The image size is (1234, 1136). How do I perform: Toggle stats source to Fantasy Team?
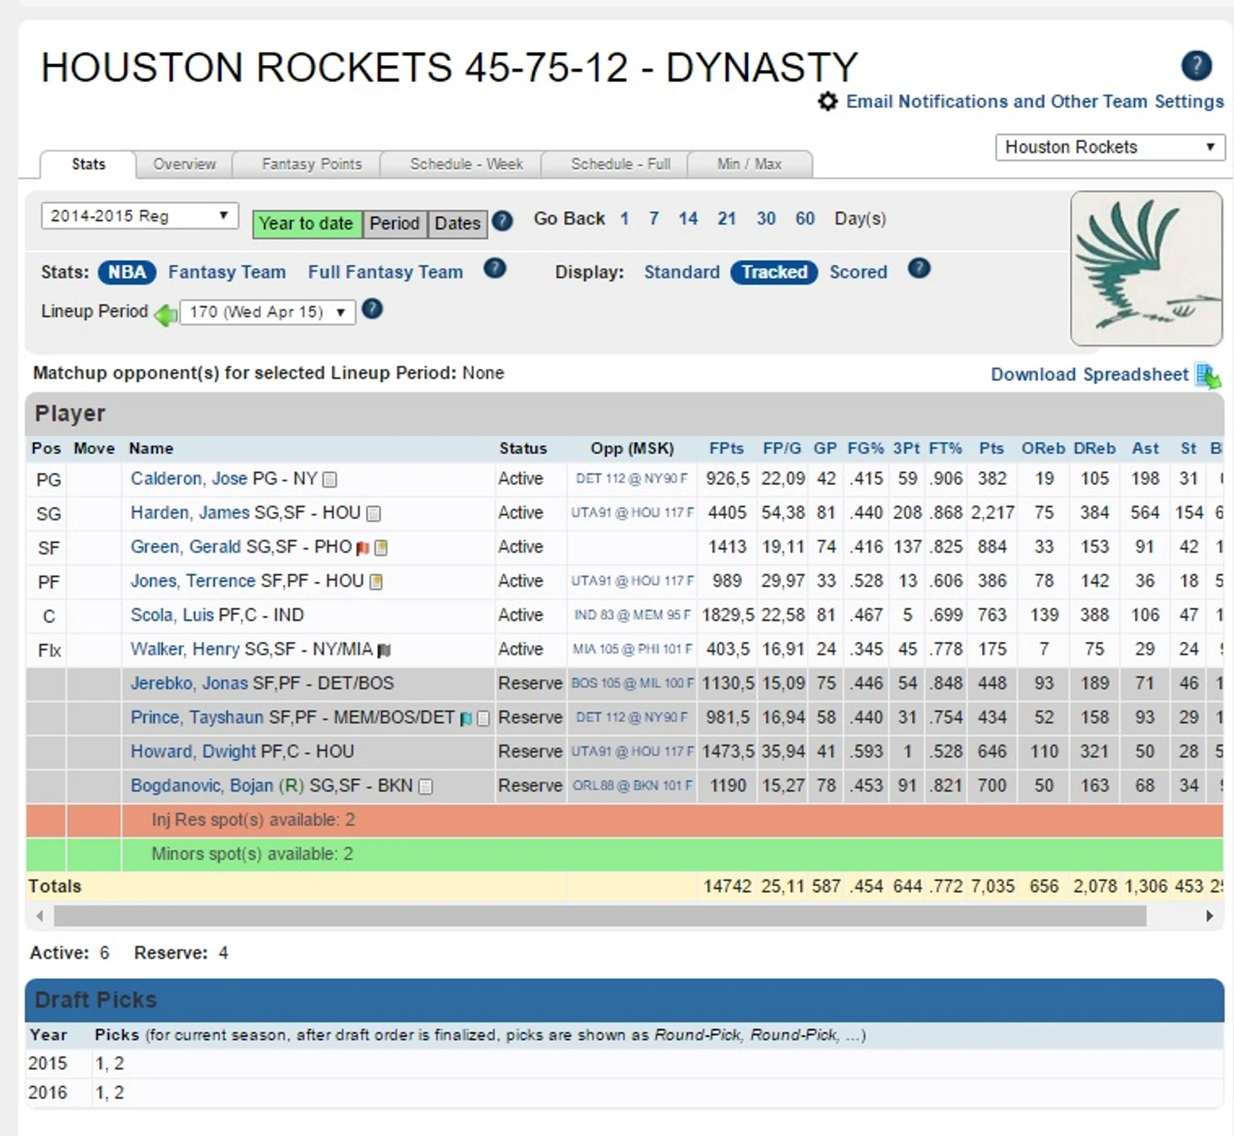pos(227,272)
